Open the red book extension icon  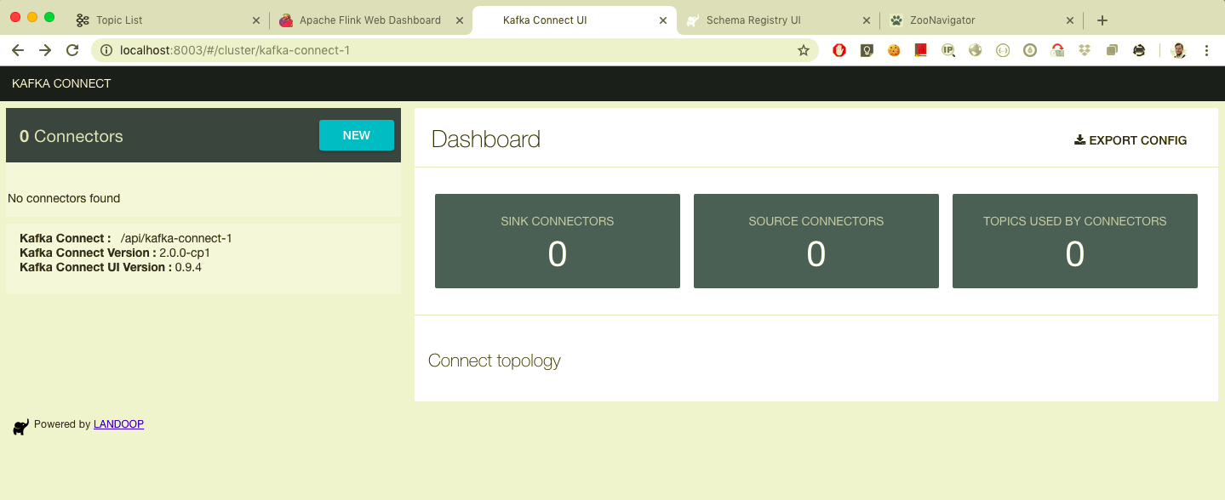pos(920,50)
